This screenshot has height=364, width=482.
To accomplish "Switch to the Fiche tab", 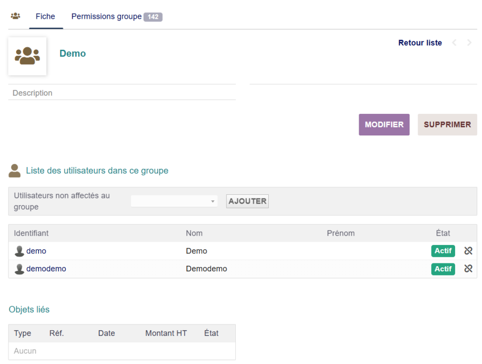I will 45,16.
